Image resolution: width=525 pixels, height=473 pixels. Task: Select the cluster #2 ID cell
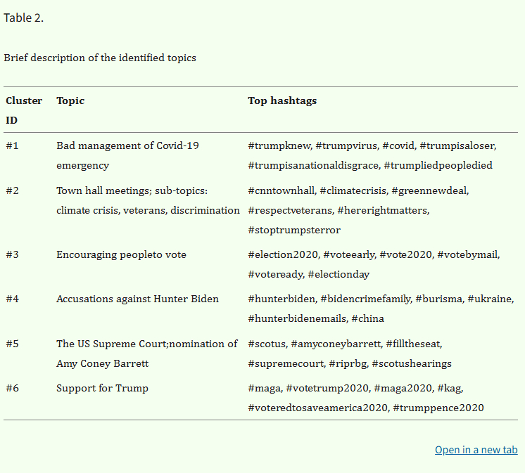click(12, 190)
